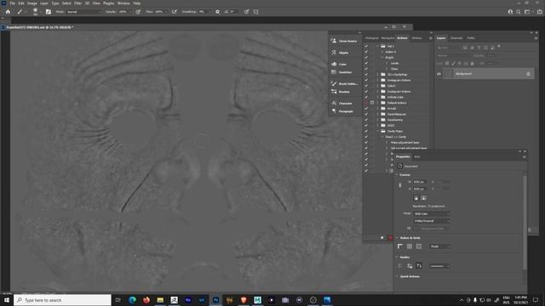Open the brush blending Mode dropdown
545x306 pixels.
(84, 12)
